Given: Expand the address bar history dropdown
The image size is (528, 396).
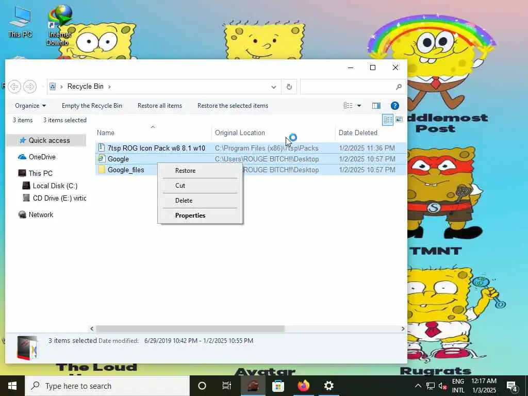Looking at the screenshot, I should point(274,87).
